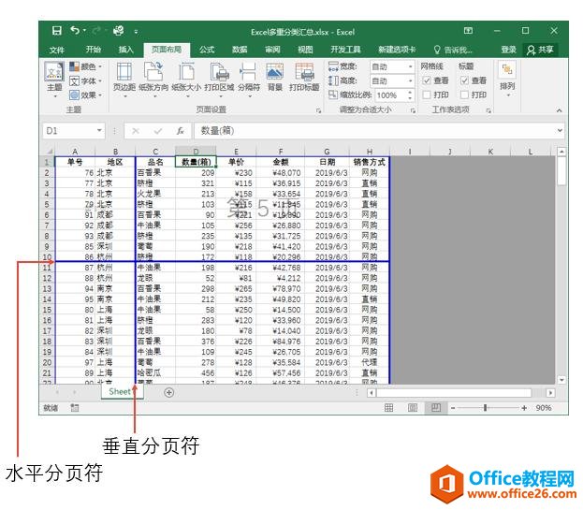Open the Height (高度) dropdown
Viewport: 583px width, 510px height.
click(410, 80)
